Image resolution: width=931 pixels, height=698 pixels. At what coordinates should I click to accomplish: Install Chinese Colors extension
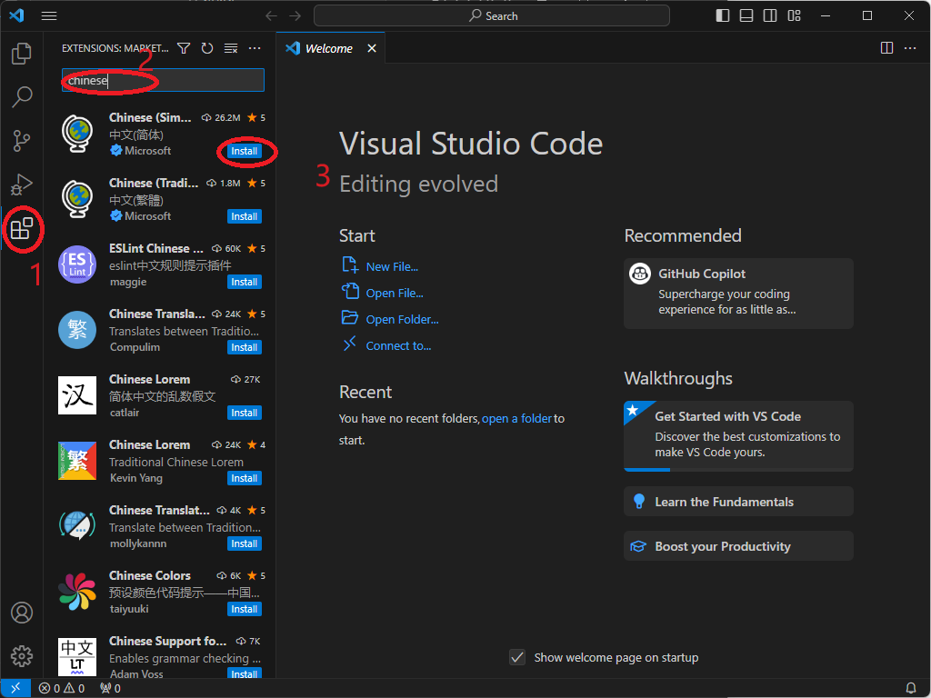pos(245,609)
